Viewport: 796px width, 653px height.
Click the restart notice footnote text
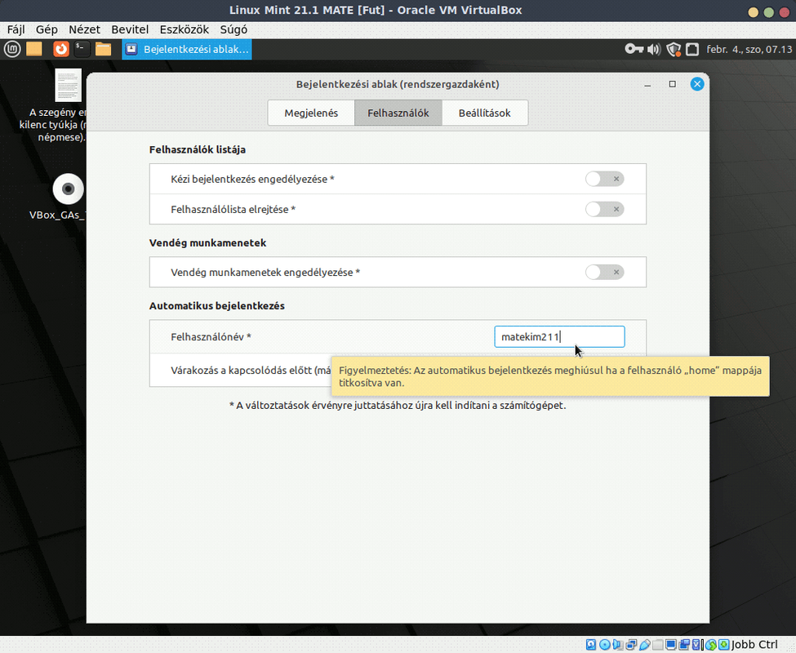(x=398, y=406)
